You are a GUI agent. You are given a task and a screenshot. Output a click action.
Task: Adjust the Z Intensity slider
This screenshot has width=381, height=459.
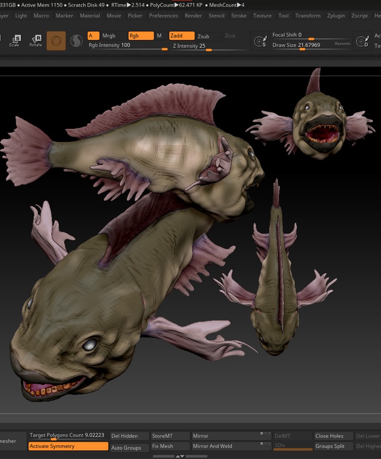click(208, 49)
